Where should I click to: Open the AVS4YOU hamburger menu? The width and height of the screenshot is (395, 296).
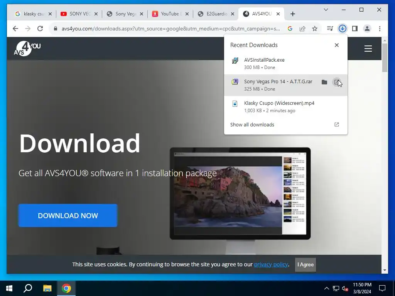click(x=368, y=48)
